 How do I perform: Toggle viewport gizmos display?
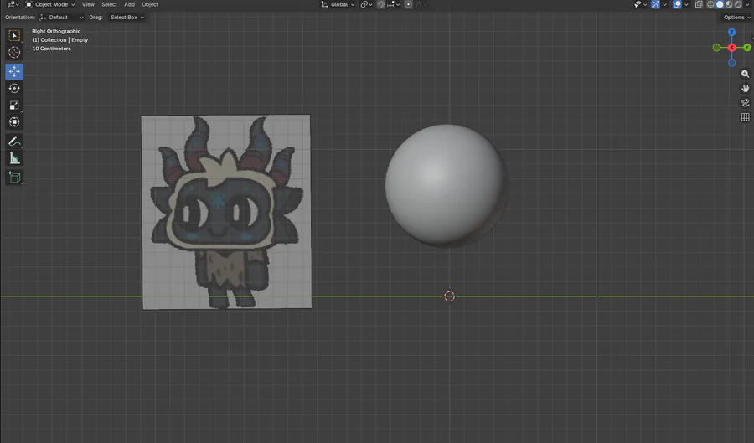click(655, 4)
